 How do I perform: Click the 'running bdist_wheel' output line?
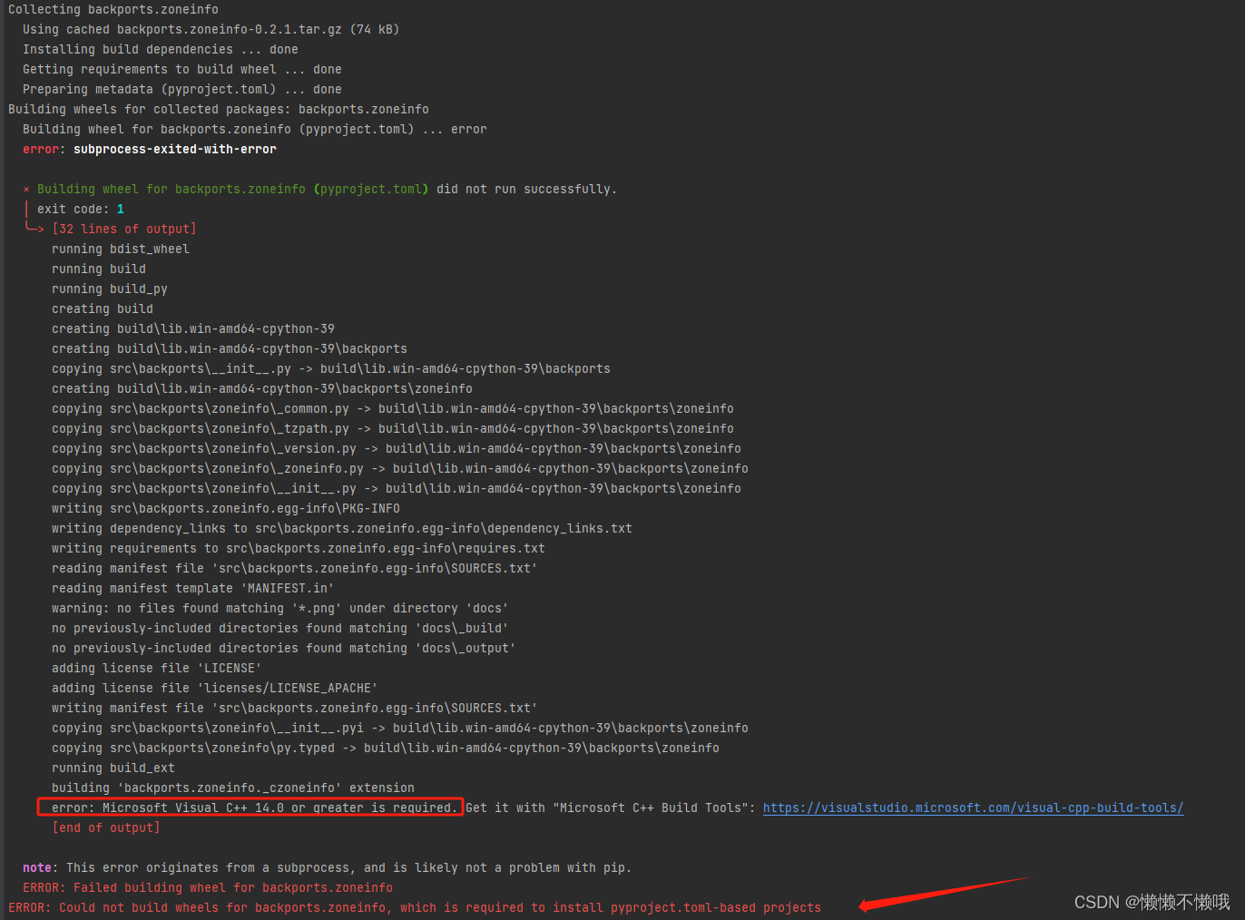tap(121, 248)
